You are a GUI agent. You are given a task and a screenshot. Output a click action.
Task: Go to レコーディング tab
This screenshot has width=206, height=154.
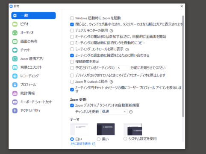point(33,76)
